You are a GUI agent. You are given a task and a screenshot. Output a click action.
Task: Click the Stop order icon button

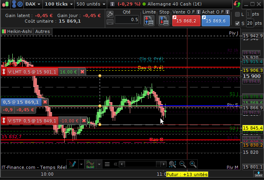164,21
